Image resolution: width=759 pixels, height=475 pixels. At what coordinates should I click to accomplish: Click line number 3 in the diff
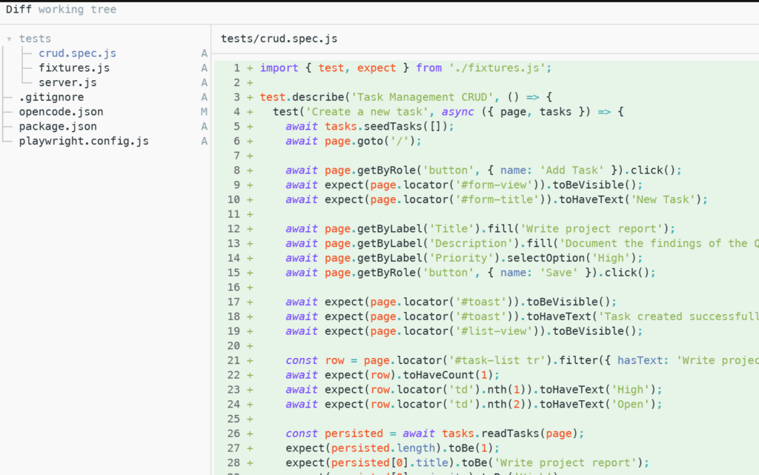pos(236,97)
